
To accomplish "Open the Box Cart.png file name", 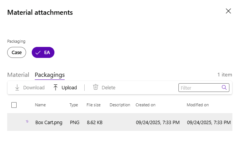I will click(x=49, y=122).
